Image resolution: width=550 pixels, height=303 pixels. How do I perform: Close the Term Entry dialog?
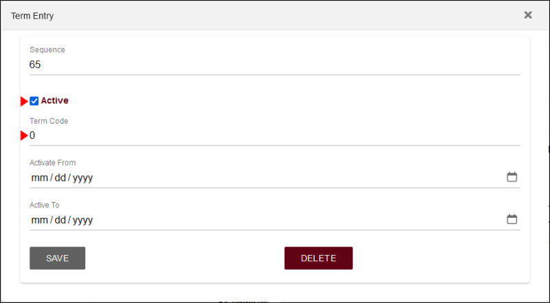(528, 15)
